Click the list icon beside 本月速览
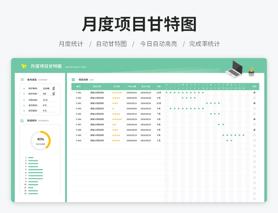 point(22,80)
